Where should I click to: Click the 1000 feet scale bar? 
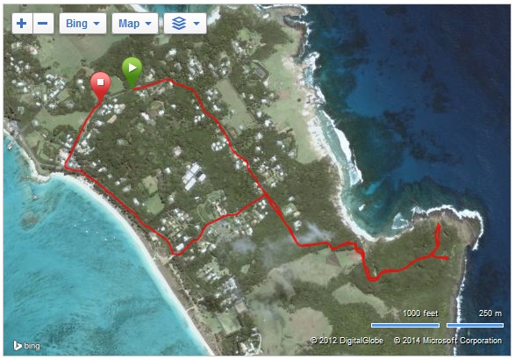click(405, 325)
